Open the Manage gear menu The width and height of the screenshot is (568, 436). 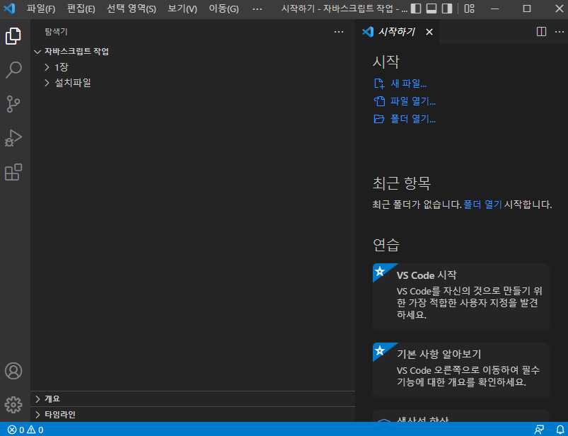(x=13, y=404)
